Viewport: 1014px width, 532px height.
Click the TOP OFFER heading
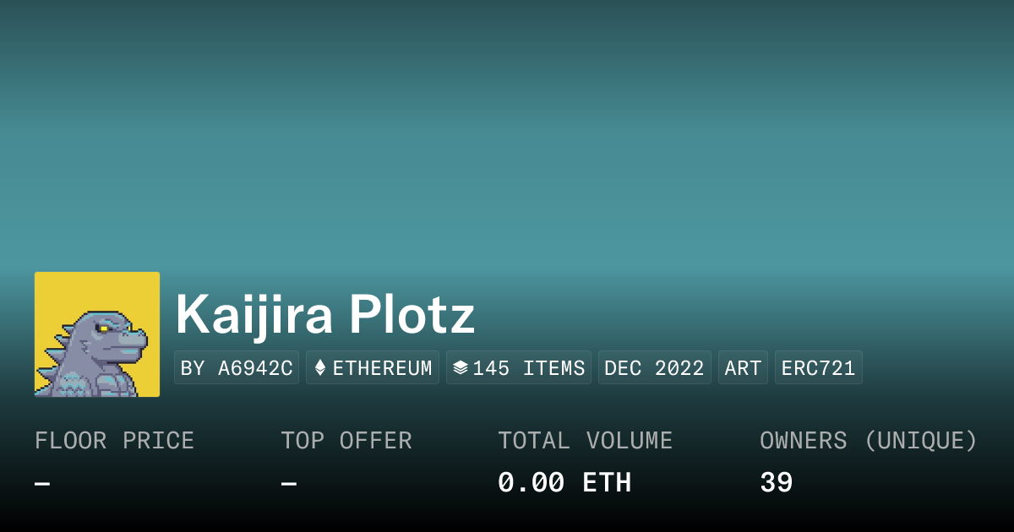[x=346, y=441]
